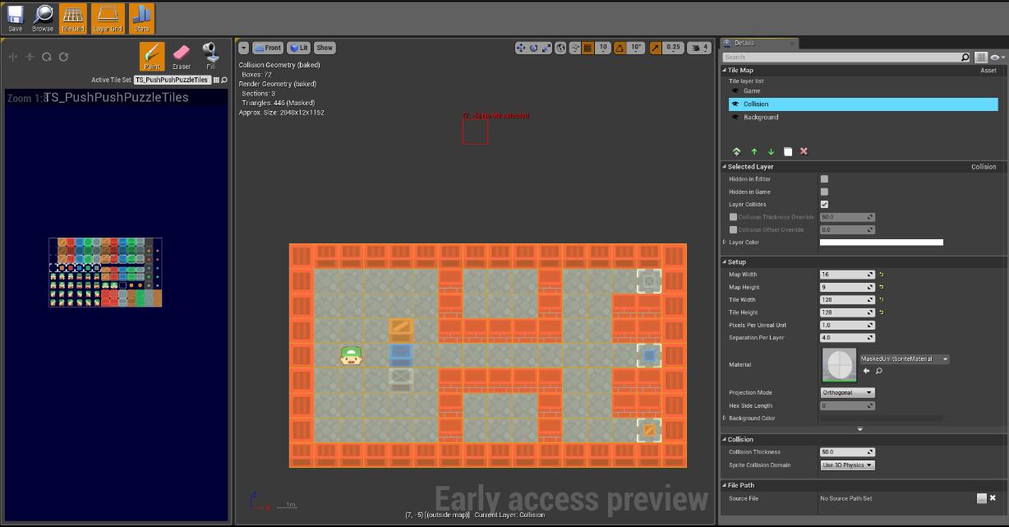Open the Lit view mode menu
Screen dimensions: 1009x527
coord(298,48)
